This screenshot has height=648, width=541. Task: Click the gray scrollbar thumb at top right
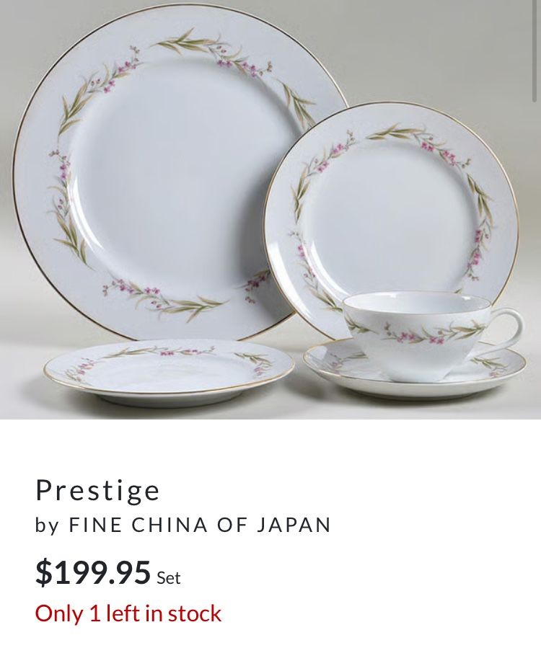pyautogui.click(x=536, y=50)
